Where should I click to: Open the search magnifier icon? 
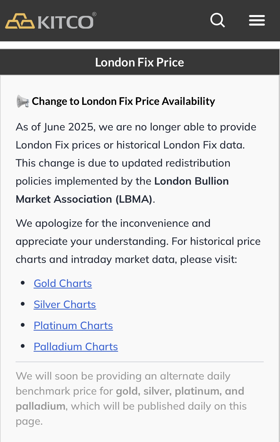coord(218,20)
